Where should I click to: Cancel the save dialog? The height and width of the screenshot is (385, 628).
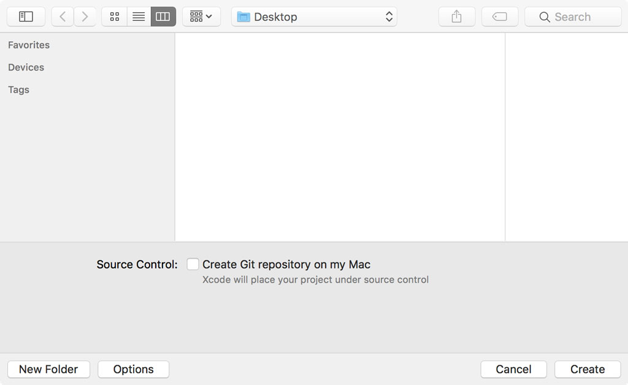(x=513, y=369)
